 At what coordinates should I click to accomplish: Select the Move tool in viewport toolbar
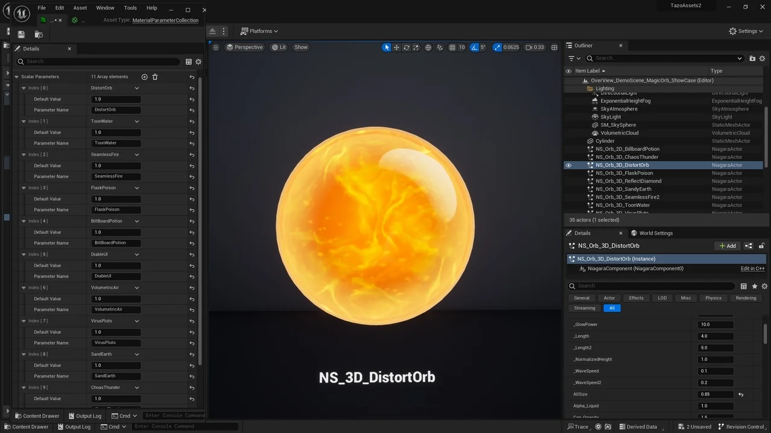coord(396,47)
